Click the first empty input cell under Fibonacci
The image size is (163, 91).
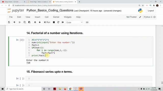(x=89, y=79)
